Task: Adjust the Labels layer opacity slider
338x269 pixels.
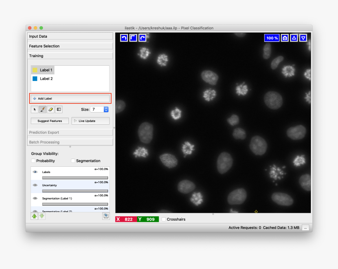Action: click(x=75, y=178)
